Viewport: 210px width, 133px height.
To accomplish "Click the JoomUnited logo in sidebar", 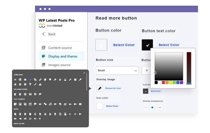I will 50,26.
